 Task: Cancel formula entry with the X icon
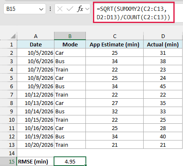point(60,9)
